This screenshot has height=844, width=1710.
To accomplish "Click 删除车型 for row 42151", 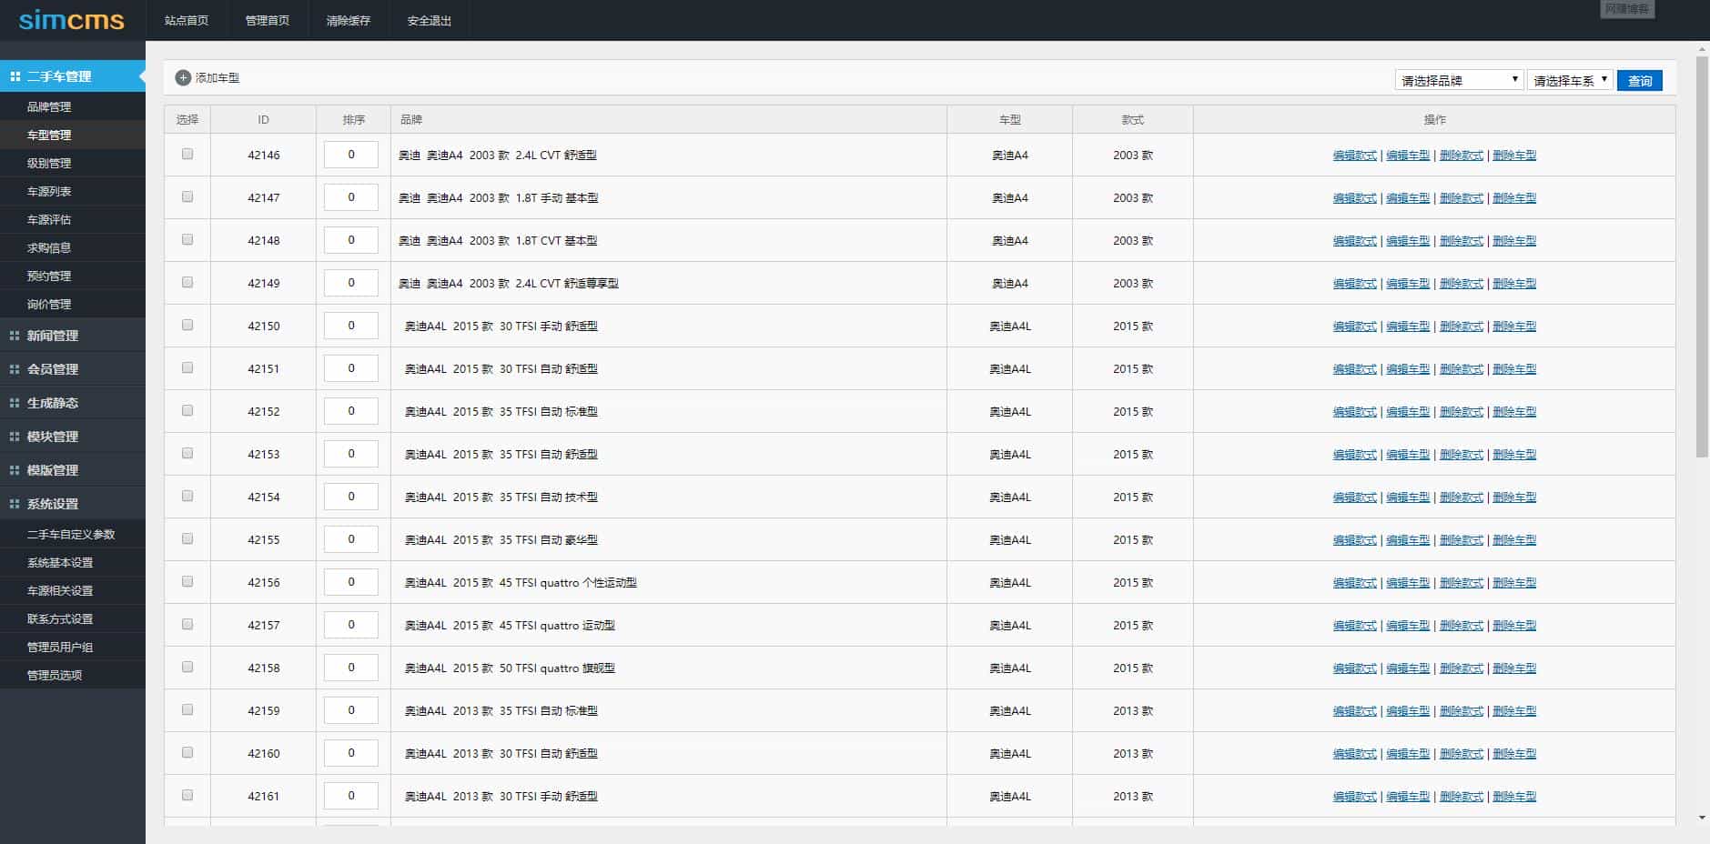I will click(x=1514, y=369).
